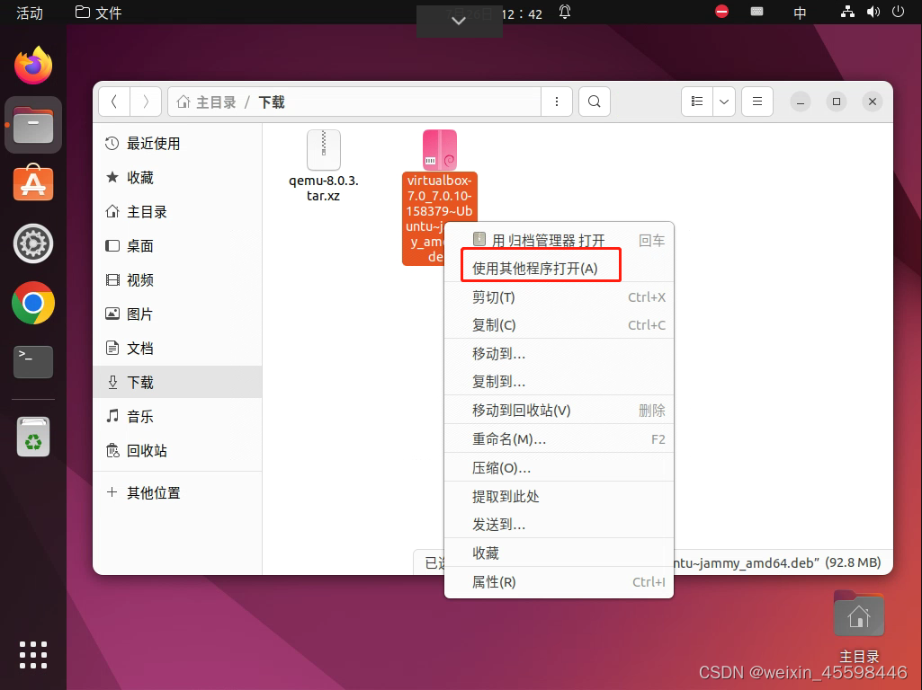Choose 移动到… in context menu
The width and height of the screenshot is (922, 690).
[559, 353]
